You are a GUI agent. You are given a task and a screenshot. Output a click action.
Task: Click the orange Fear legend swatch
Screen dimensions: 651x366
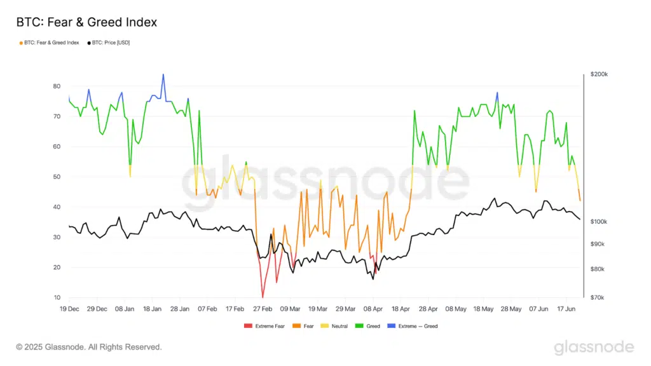click(297, 326)
